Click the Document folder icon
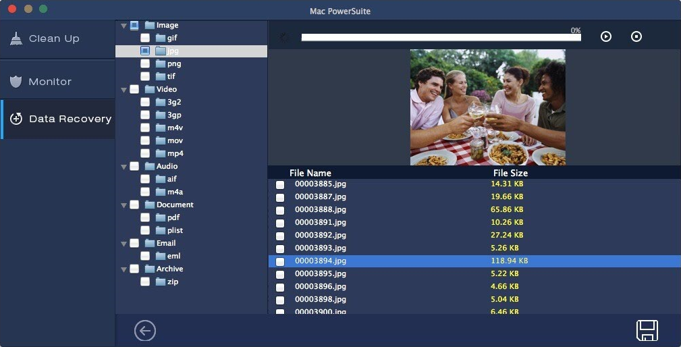The height and width of the screenshot is (347, 681). (150, 205)
